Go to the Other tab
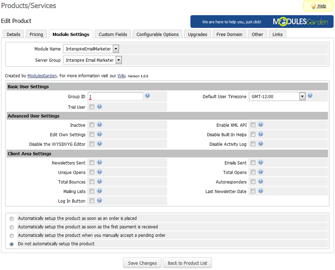 coord(257,34)
